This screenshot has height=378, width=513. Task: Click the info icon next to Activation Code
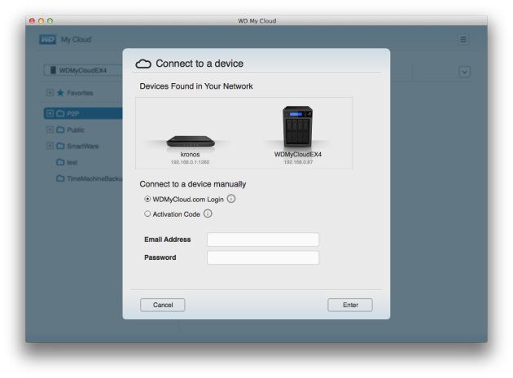[208, 213]
